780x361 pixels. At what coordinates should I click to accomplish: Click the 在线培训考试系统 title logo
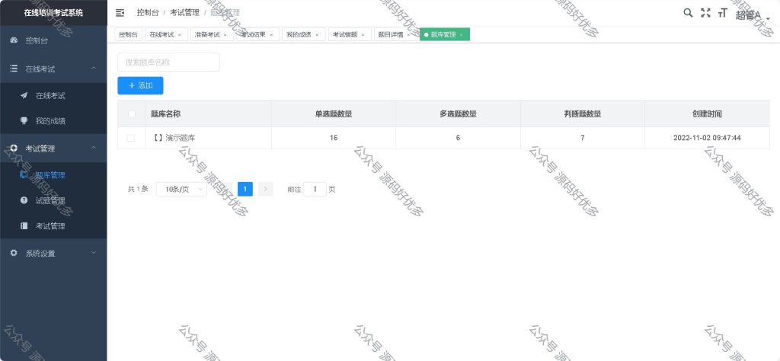tap(53, 13)
